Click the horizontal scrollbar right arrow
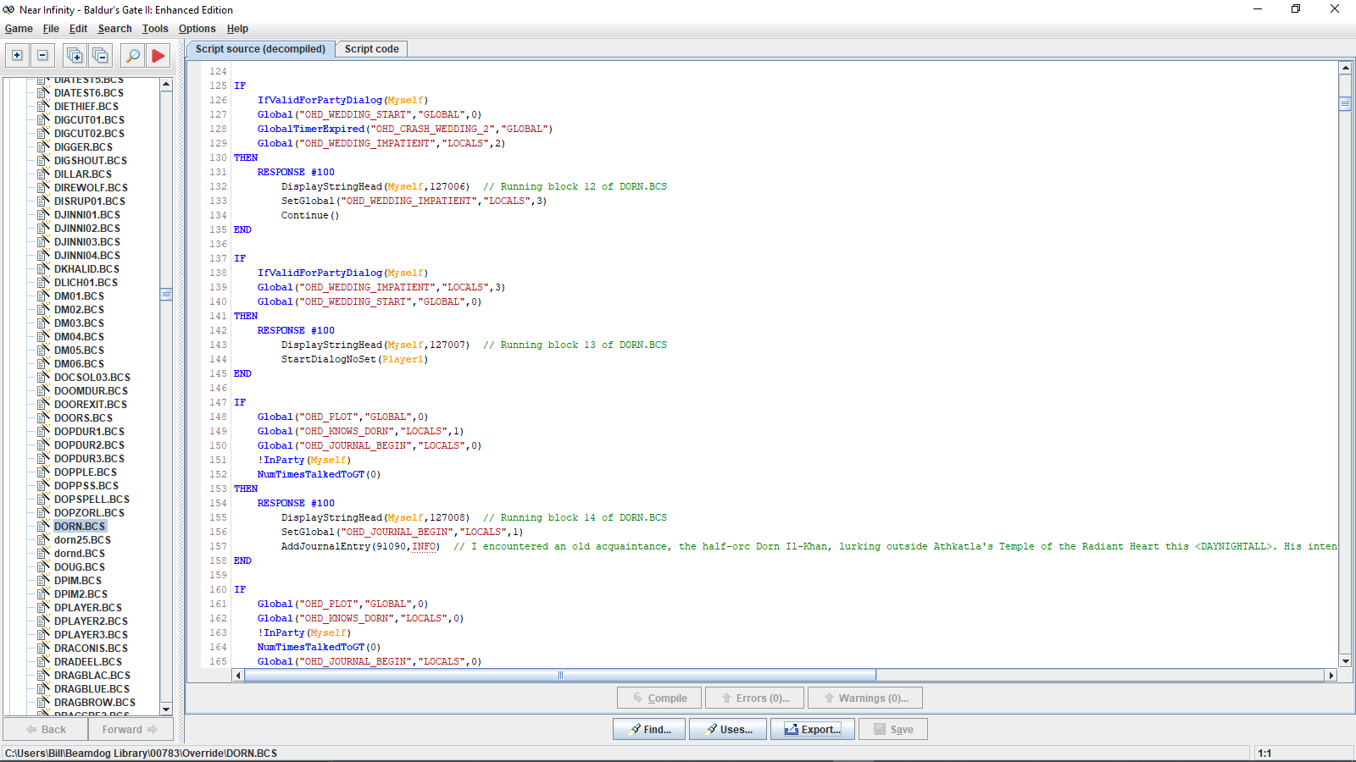 (1331, 675)
